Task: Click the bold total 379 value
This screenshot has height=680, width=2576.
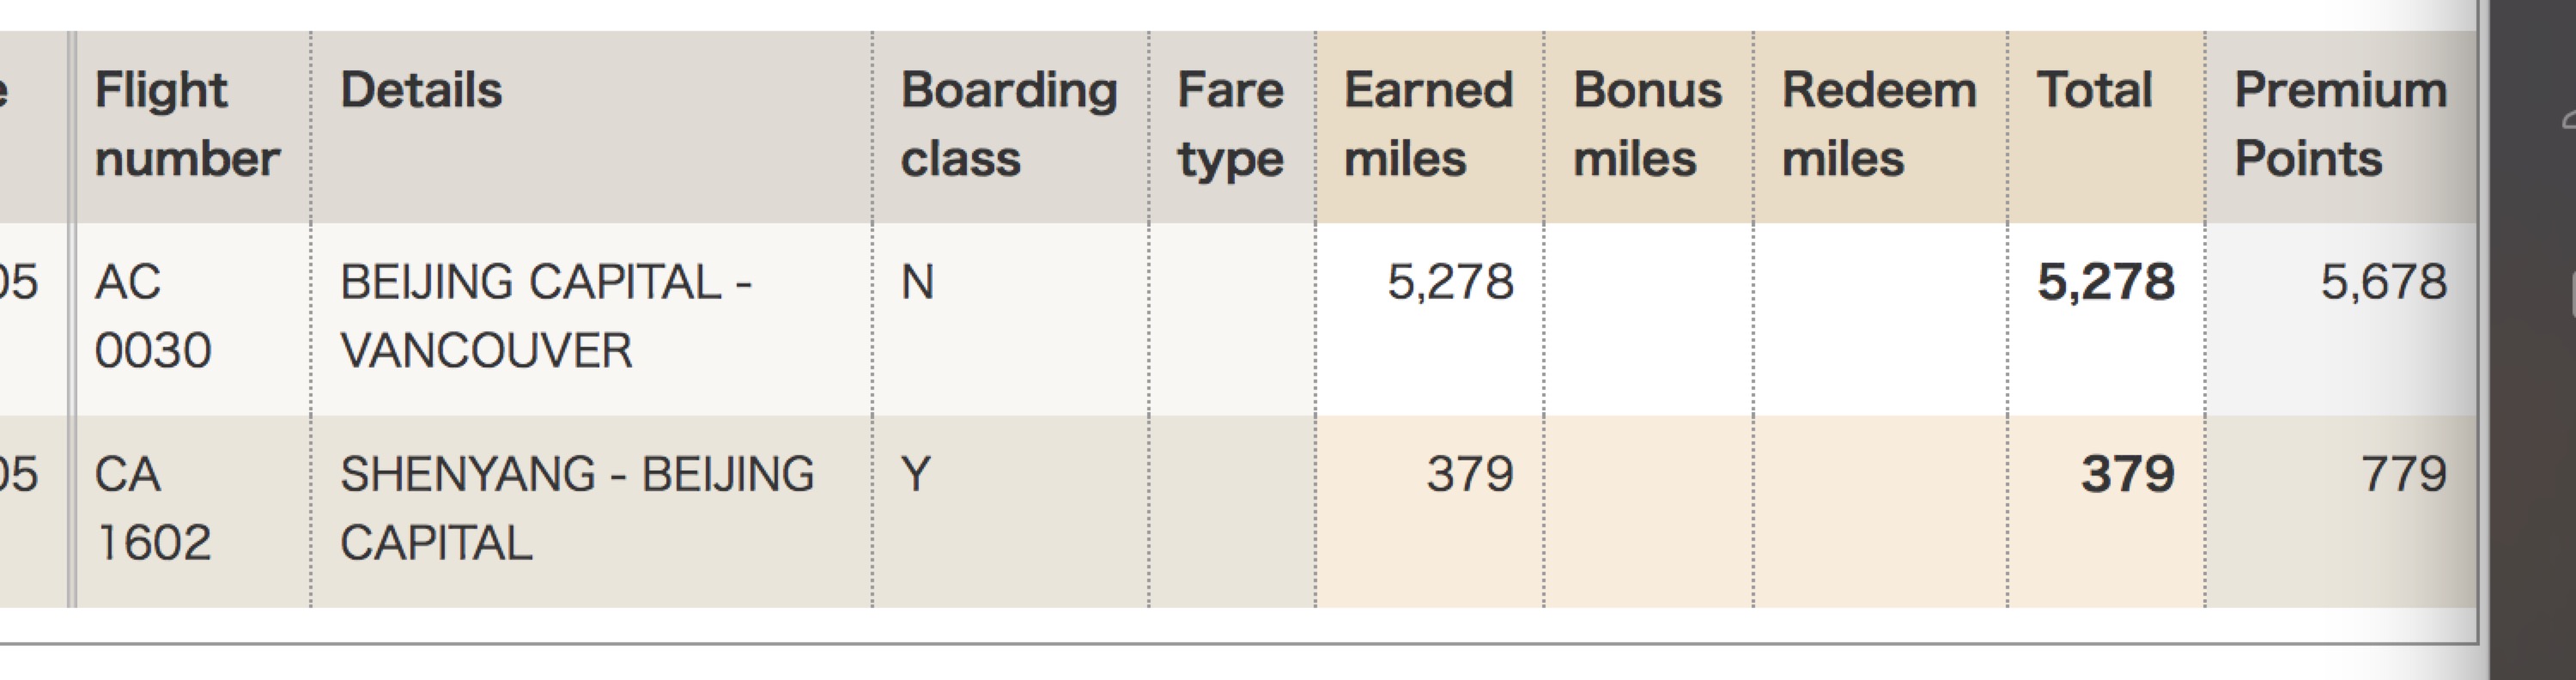Action: coord(2128,475)
